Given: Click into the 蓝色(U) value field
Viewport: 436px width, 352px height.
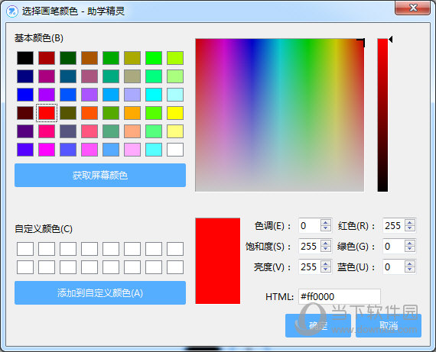Looking at the screenshot, I should [x=394, y=266].
